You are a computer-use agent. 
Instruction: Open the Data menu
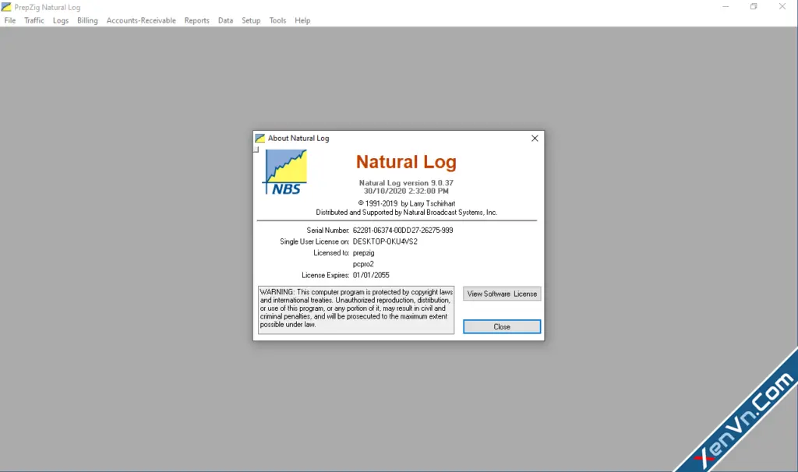(x=225, y=20)
